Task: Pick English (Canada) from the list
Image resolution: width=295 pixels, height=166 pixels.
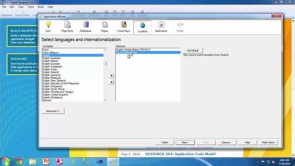Action: 73,64
